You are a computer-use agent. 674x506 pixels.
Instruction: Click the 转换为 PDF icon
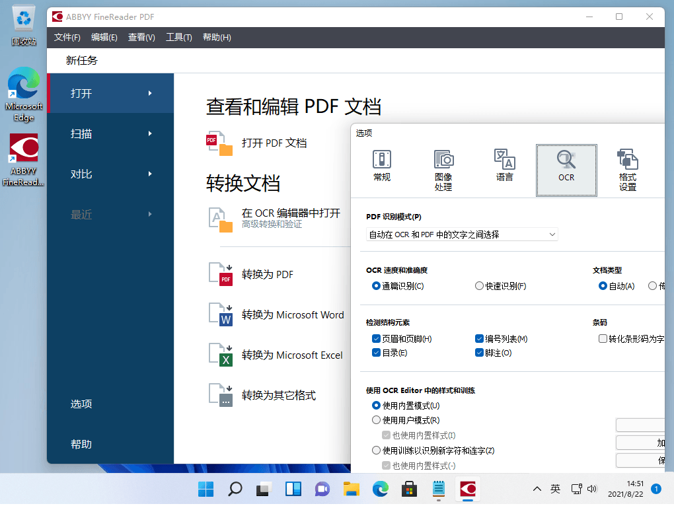click(x=221, y=275)
